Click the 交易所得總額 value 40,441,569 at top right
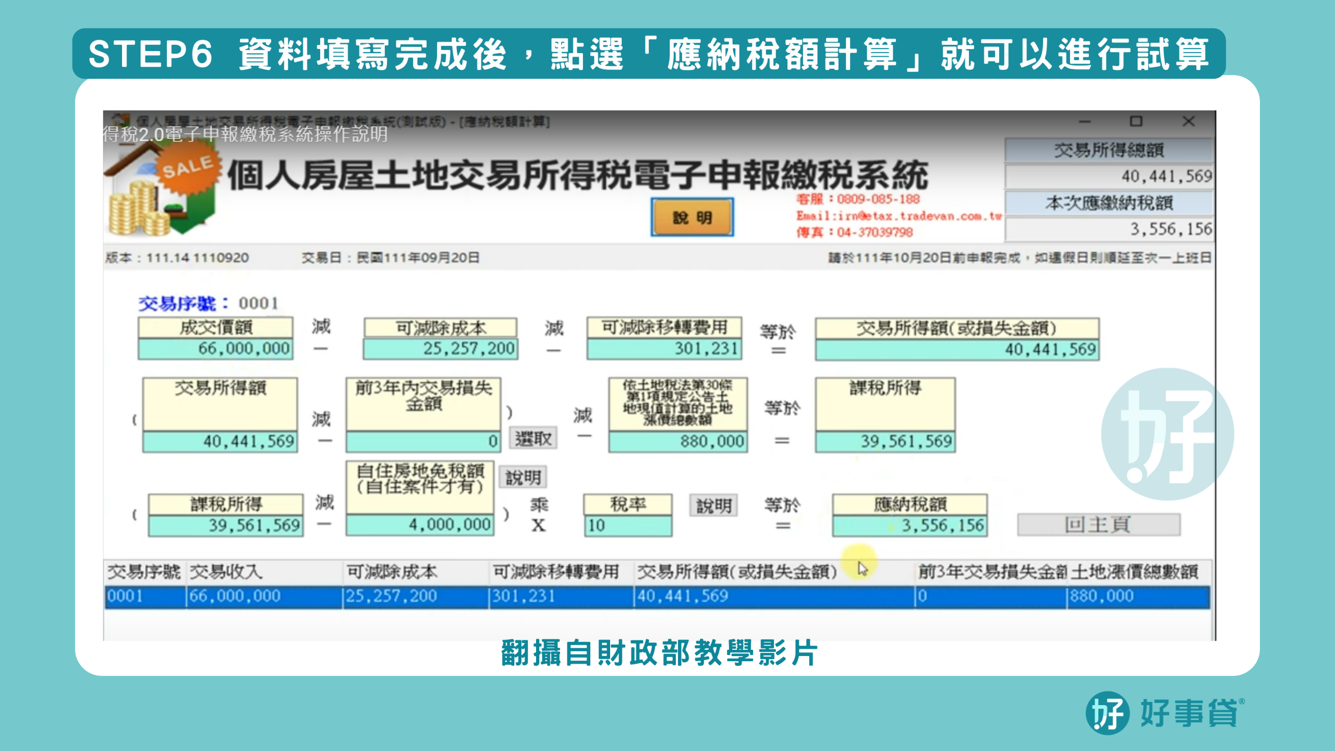The width and height of the screenshot is (1335, 751). (1109, 176)
